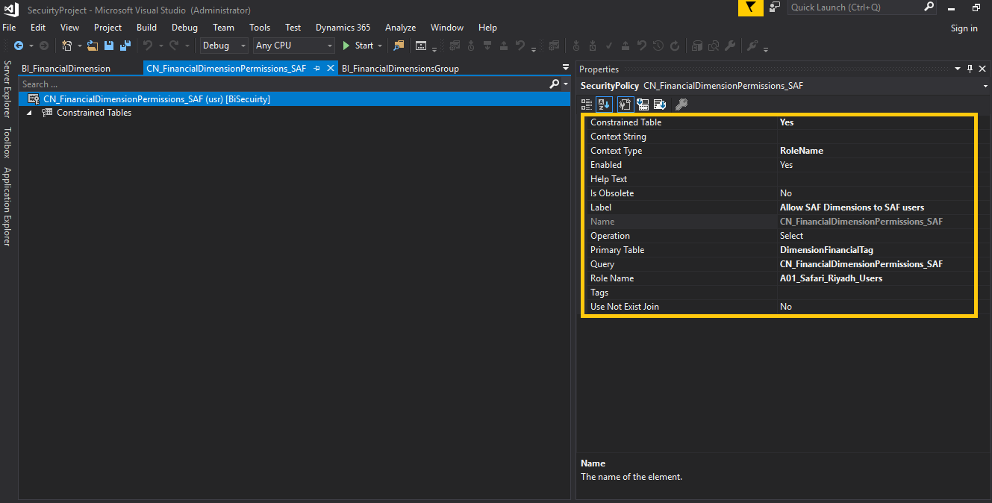
Task: Click the Navigate Backward arrow icon
Action: pos(18,46)
